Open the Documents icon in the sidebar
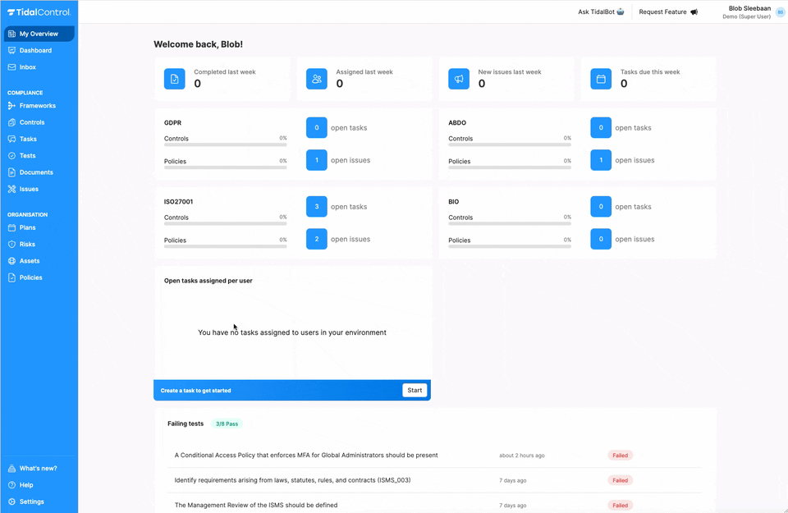 click(11, 172)
